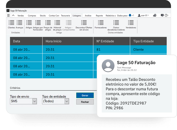Open the user-01 account dropdown
This screenshot has width=177, height=130.
click(143, 15)
